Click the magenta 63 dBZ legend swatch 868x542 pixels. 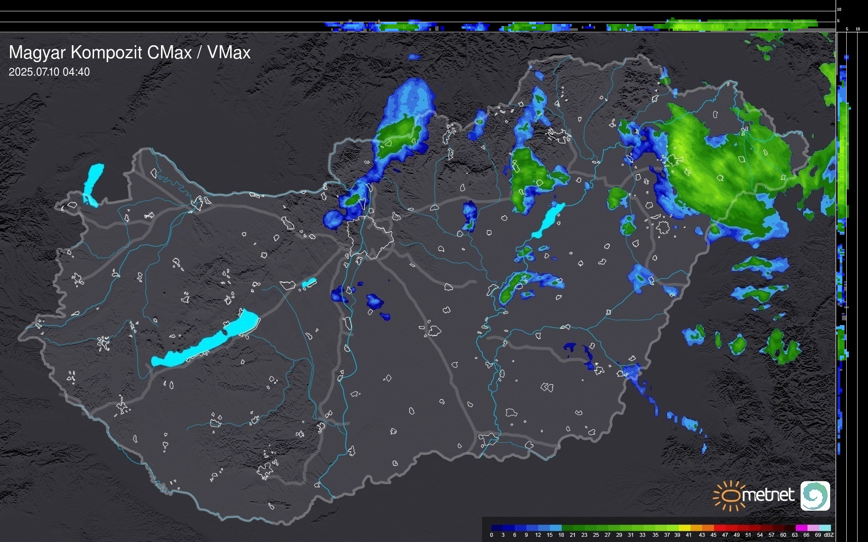click(x=801, y=528)
